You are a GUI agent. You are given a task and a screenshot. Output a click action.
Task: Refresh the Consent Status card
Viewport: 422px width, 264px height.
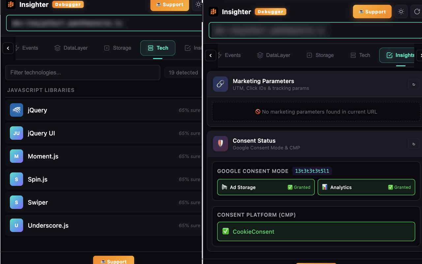tap(414, 144)
